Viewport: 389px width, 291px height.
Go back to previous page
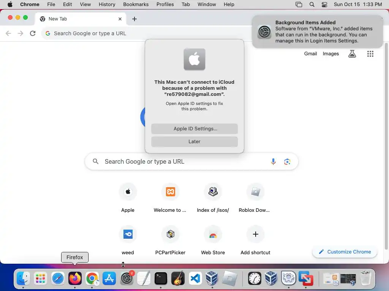pyautogui.click(x=8, y=33)
